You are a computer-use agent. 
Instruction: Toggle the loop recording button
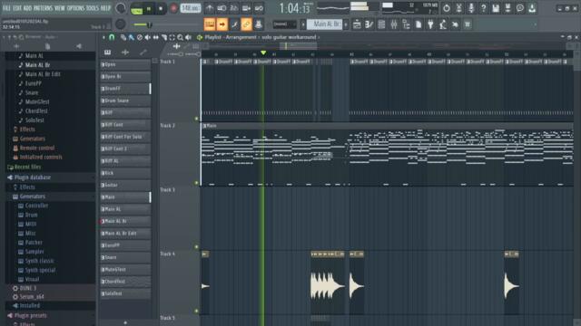pos(259,8)
